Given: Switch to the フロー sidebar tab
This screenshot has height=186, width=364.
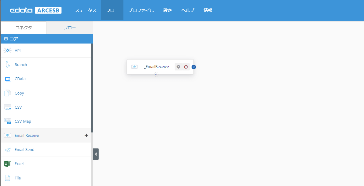Looking at the screenshot, I should (70, 28).
